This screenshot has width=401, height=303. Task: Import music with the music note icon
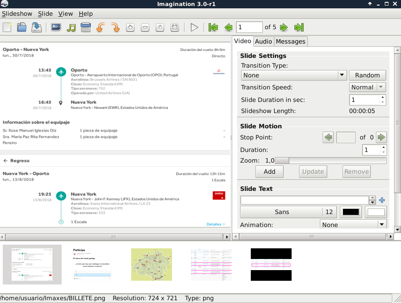pos(71,27)
